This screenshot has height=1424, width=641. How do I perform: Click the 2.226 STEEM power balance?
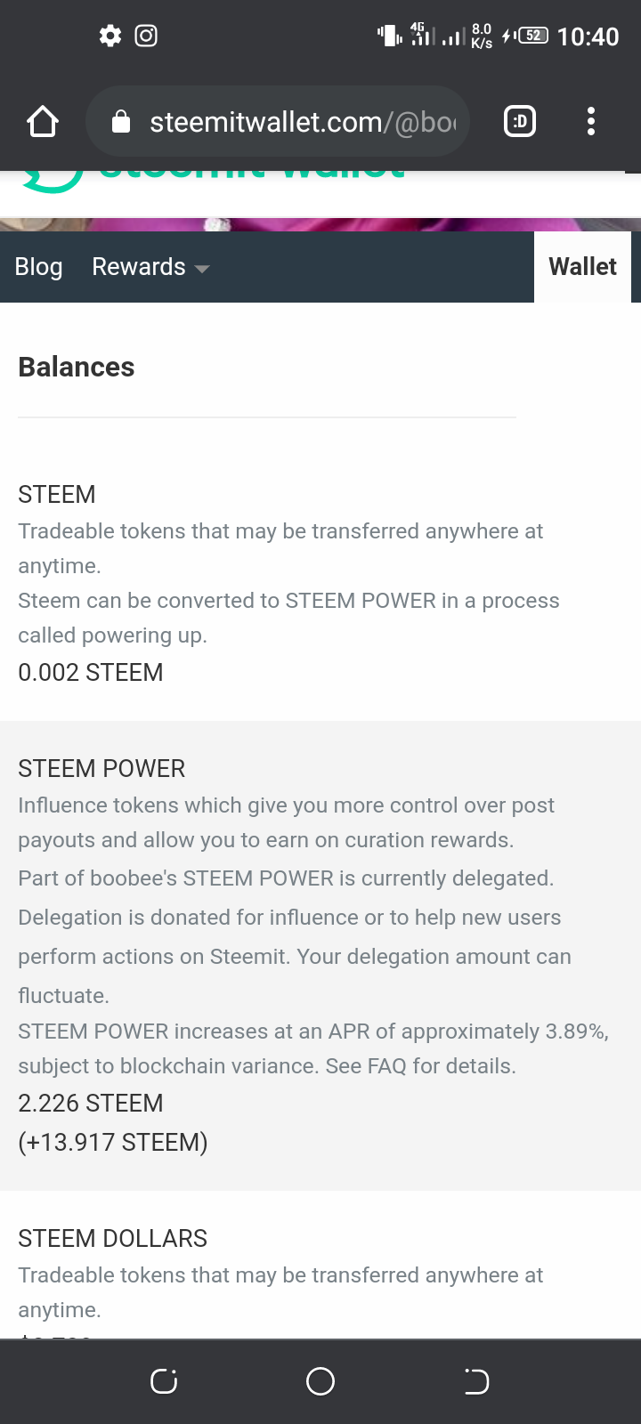[91, 1103]
